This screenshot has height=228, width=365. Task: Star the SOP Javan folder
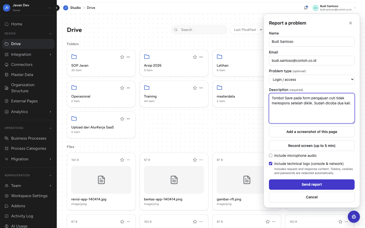[122, 57]
